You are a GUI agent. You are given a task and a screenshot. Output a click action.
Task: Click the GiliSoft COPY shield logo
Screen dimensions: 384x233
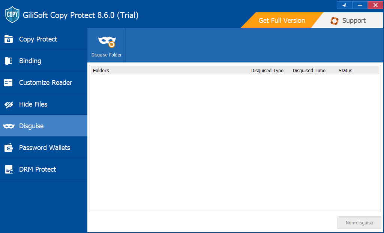click(12, 15)
